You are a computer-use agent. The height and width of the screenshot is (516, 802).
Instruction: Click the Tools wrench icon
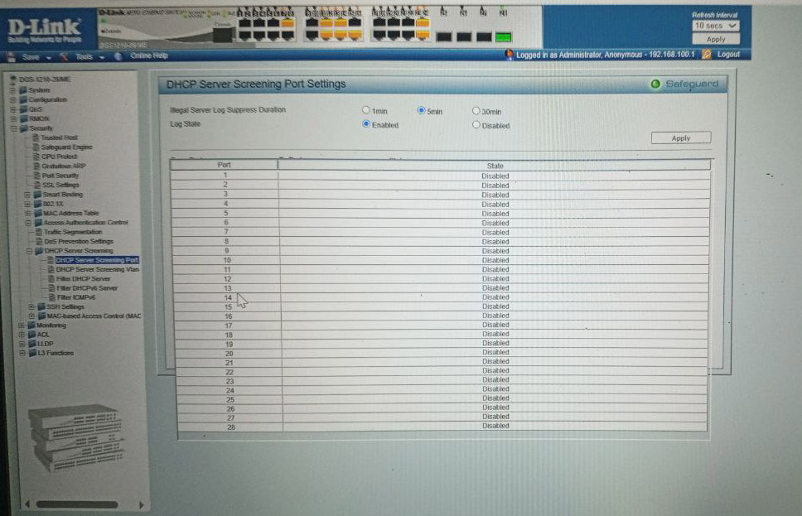tap(64, 57)
